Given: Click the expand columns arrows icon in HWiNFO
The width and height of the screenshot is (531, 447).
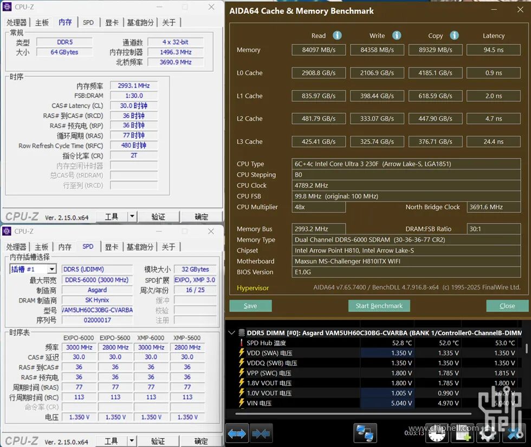Looking at the screenshot, I should 237,433.
